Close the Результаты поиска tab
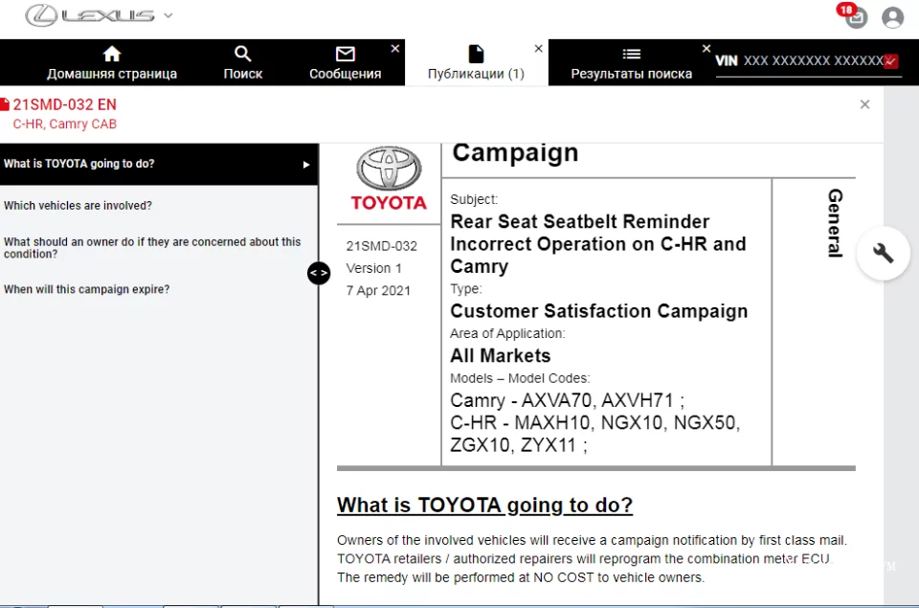The image size is (919, 608). (x=706, y=49)
